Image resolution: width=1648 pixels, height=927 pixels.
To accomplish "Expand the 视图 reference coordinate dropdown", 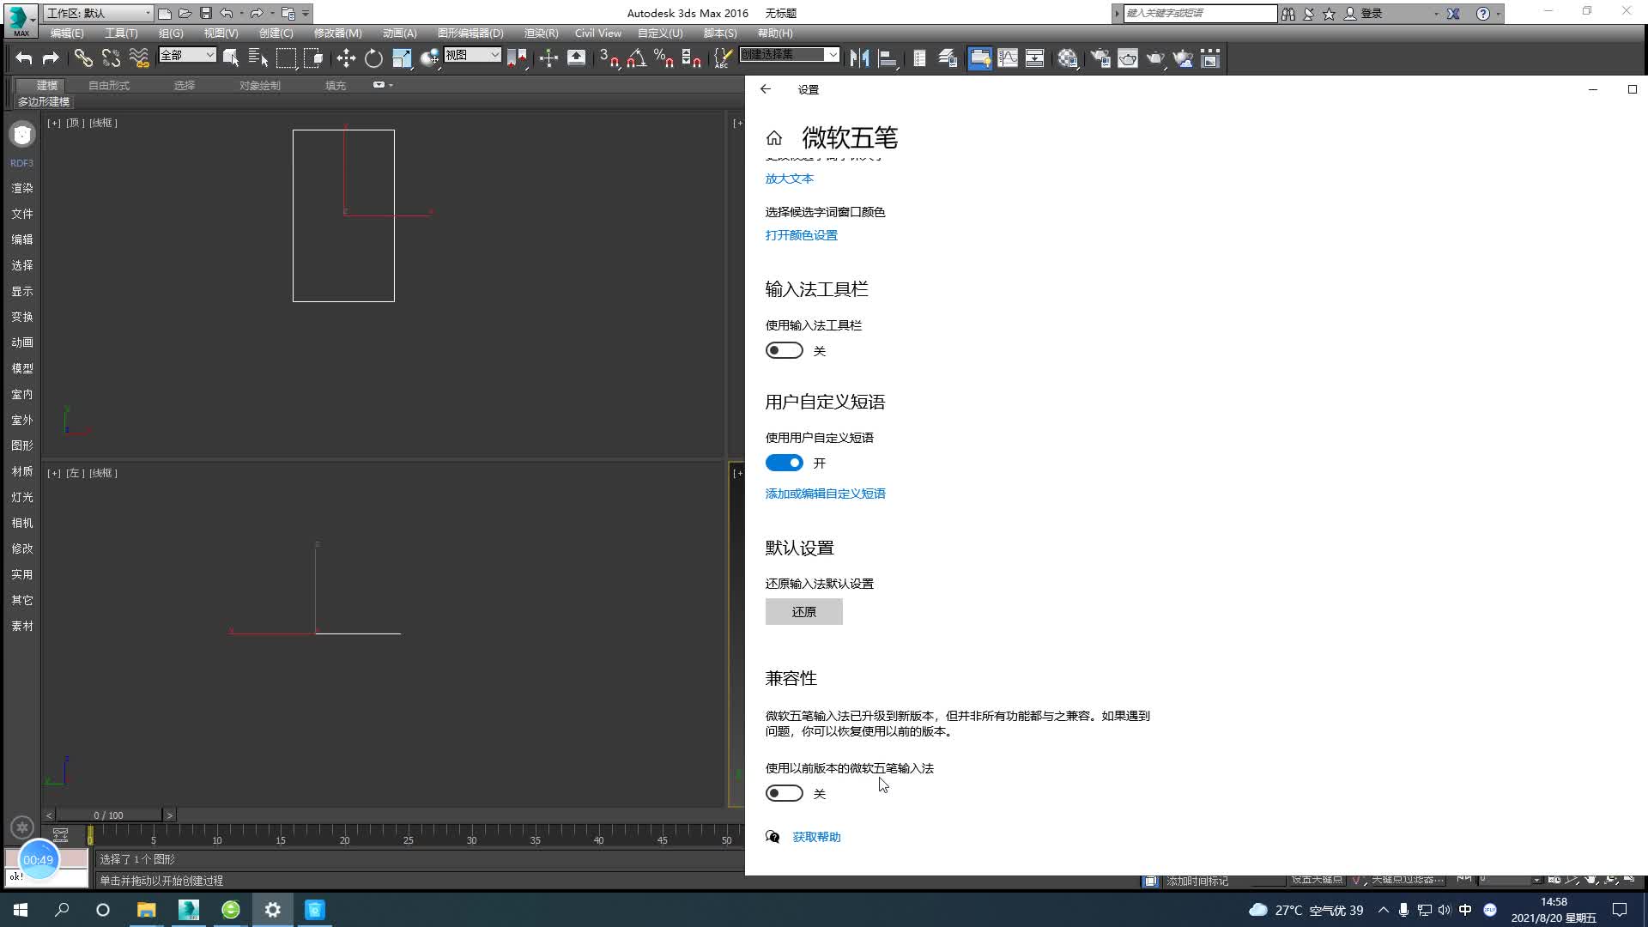I will tap(472, 55).
